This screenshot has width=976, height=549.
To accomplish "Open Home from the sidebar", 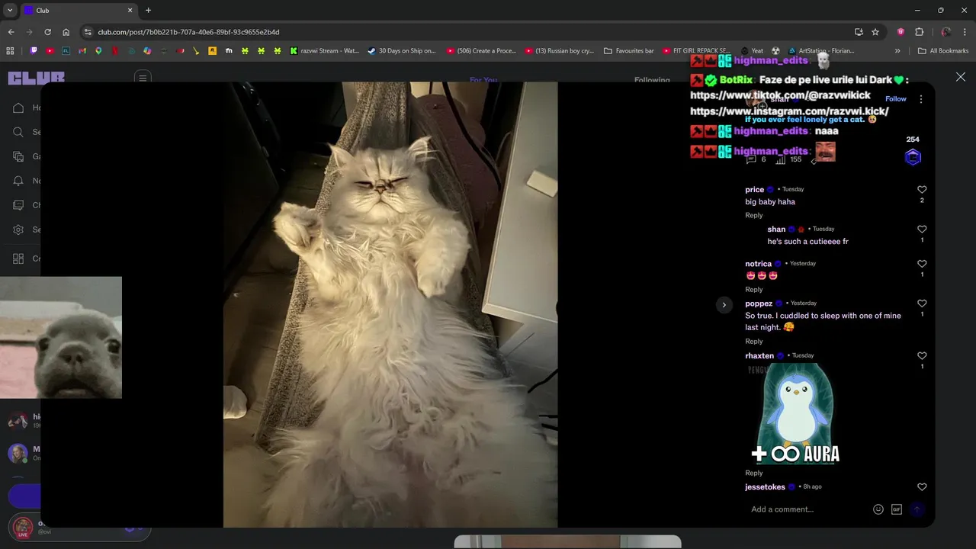I will pos(19,108).
